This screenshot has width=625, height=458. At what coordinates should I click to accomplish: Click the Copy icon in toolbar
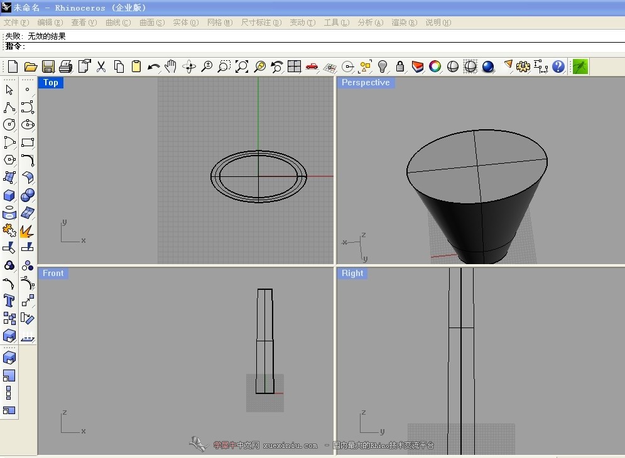click(x=119, y=67)
